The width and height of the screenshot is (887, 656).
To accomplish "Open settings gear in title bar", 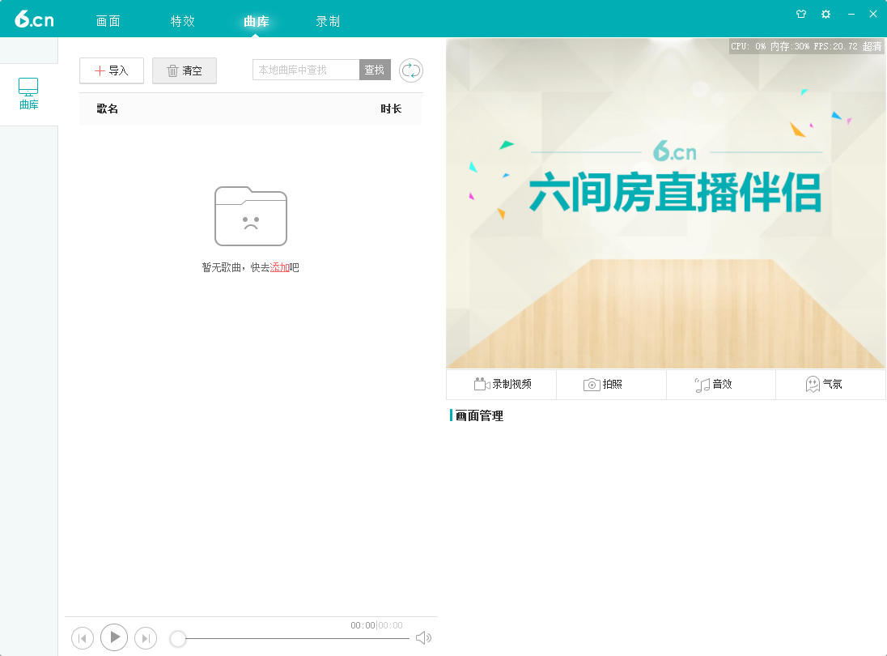I will [826, 14].
